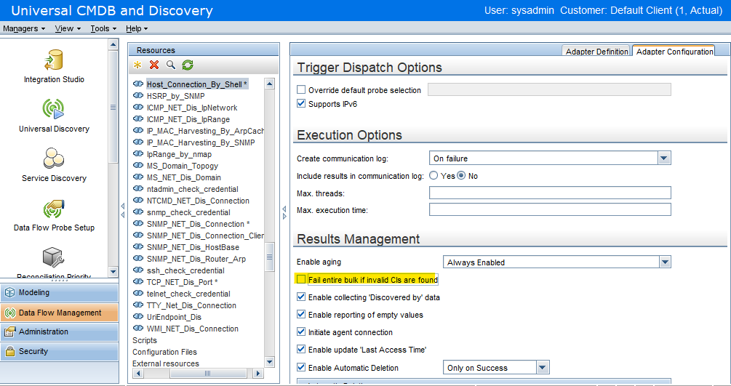Click adapter icon beside ICMP_NET_Dis_IpNetwork
731x386 pixels.
138,108
